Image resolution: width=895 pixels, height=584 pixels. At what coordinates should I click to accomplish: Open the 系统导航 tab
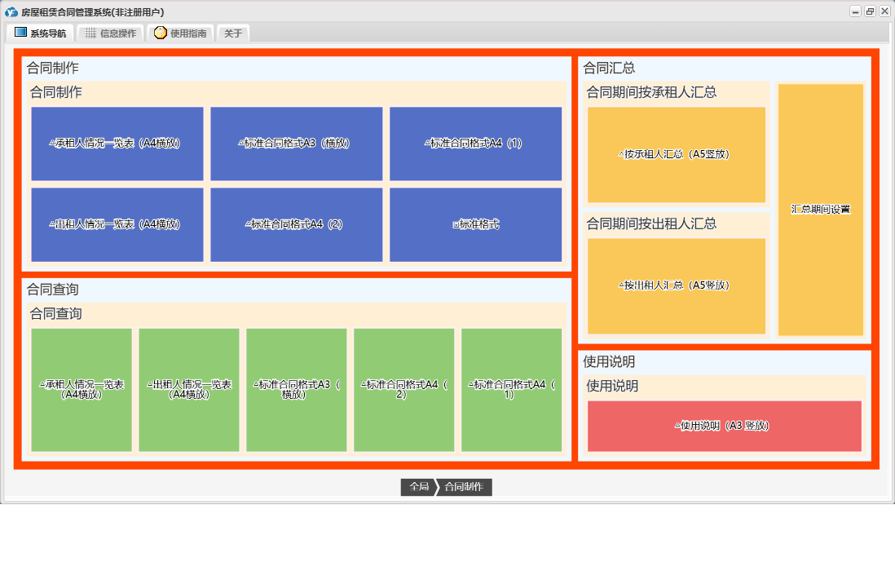tap(41, 33)
